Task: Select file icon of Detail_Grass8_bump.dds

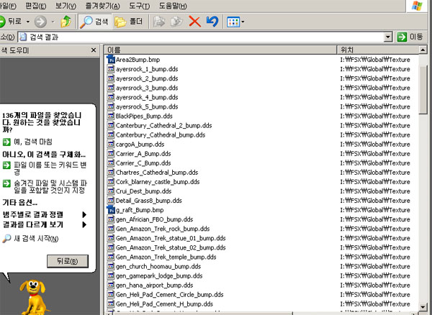Action: [x=111, y=200]
